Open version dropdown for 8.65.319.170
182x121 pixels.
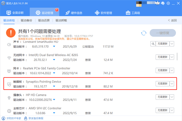pyautogui.click(x=54, y=46)
